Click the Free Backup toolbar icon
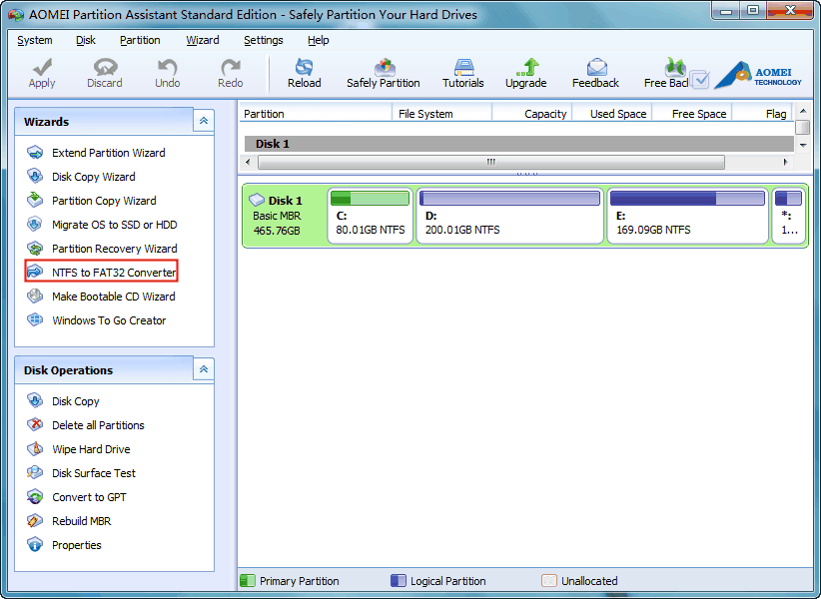 pos(674,67)
